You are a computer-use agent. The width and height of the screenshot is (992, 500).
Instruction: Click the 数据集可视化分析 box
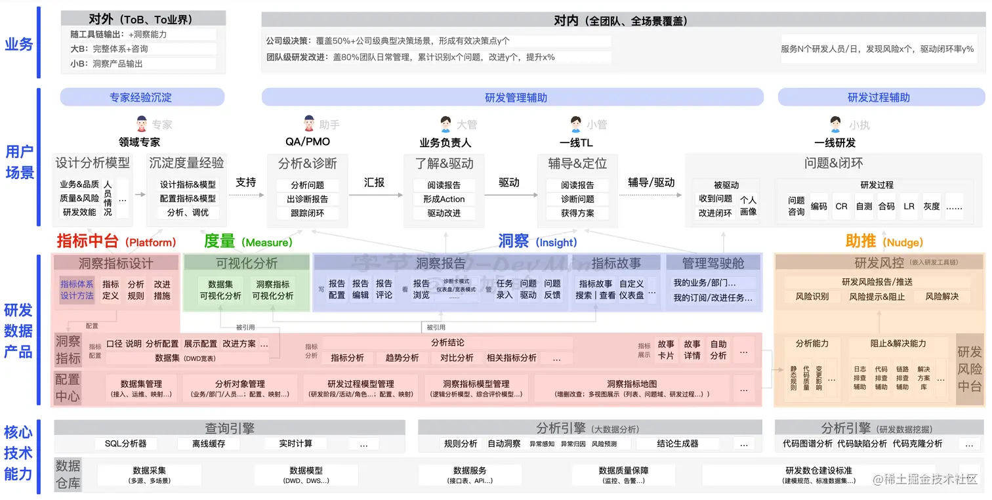pos(220,290)
